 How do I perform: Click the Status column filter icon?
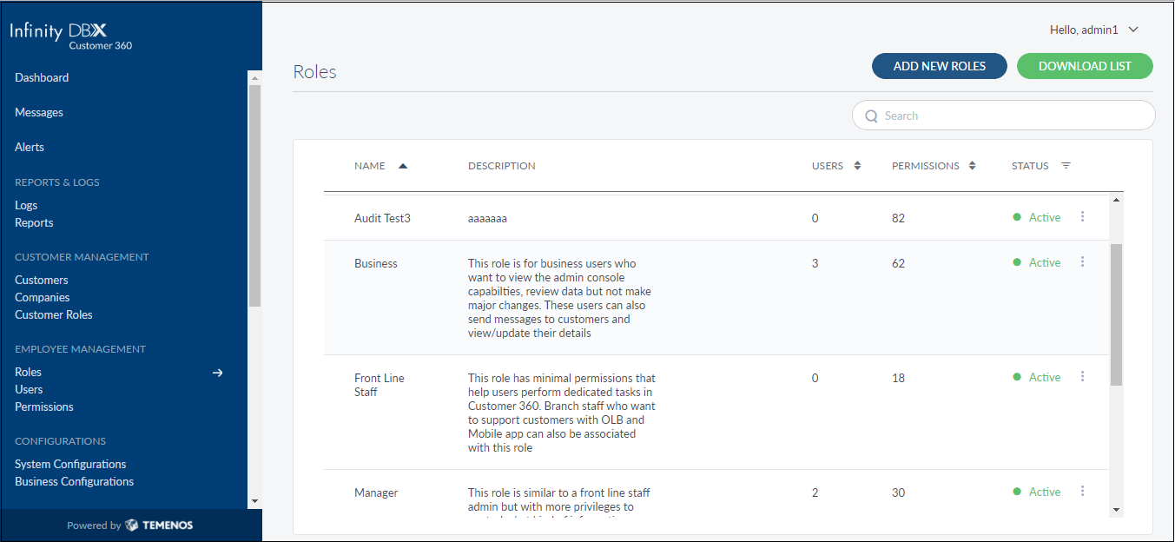click(1066, 166)
